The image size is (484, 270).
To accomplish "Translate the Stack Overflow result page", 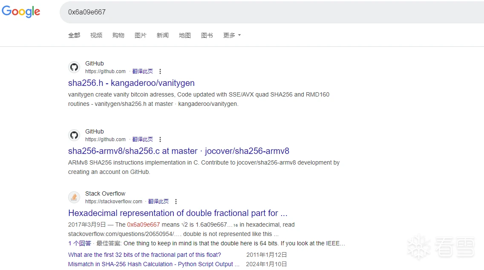I will (x=158, y=202).
